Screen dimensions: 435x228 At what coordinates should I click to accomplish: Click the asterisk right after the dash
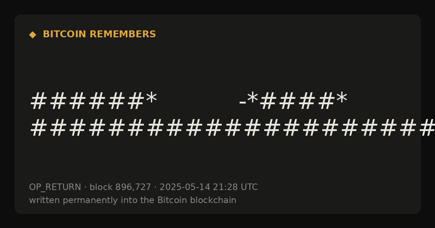click(253, 98)
